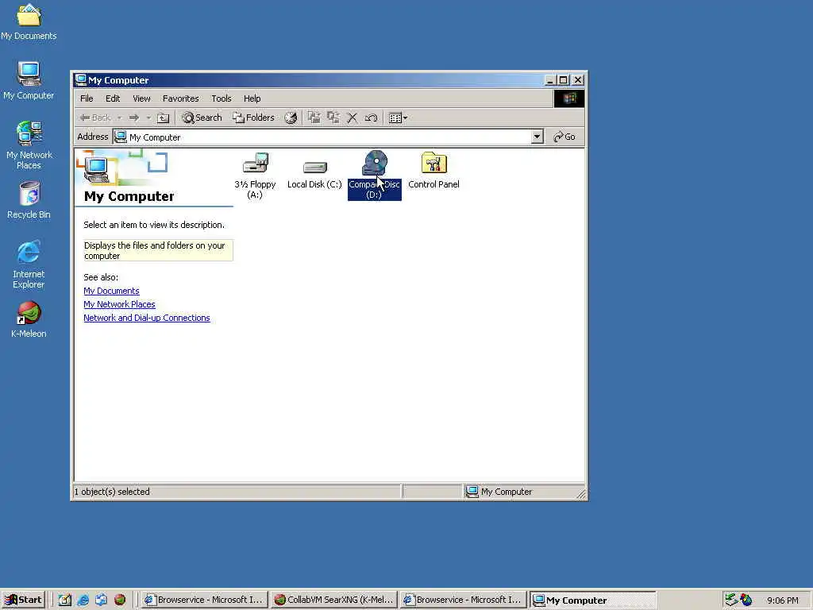Click the Delete X toolbar icon
Screen dimensions: 813x610
[x=352, y=118]
